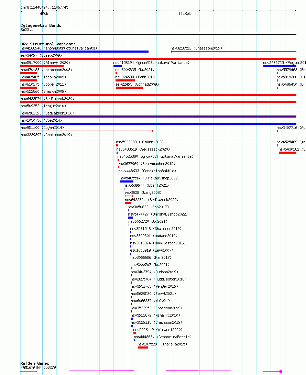
Task: Click the Cytogenetic Bands track title
Action: tap(41, 25)
